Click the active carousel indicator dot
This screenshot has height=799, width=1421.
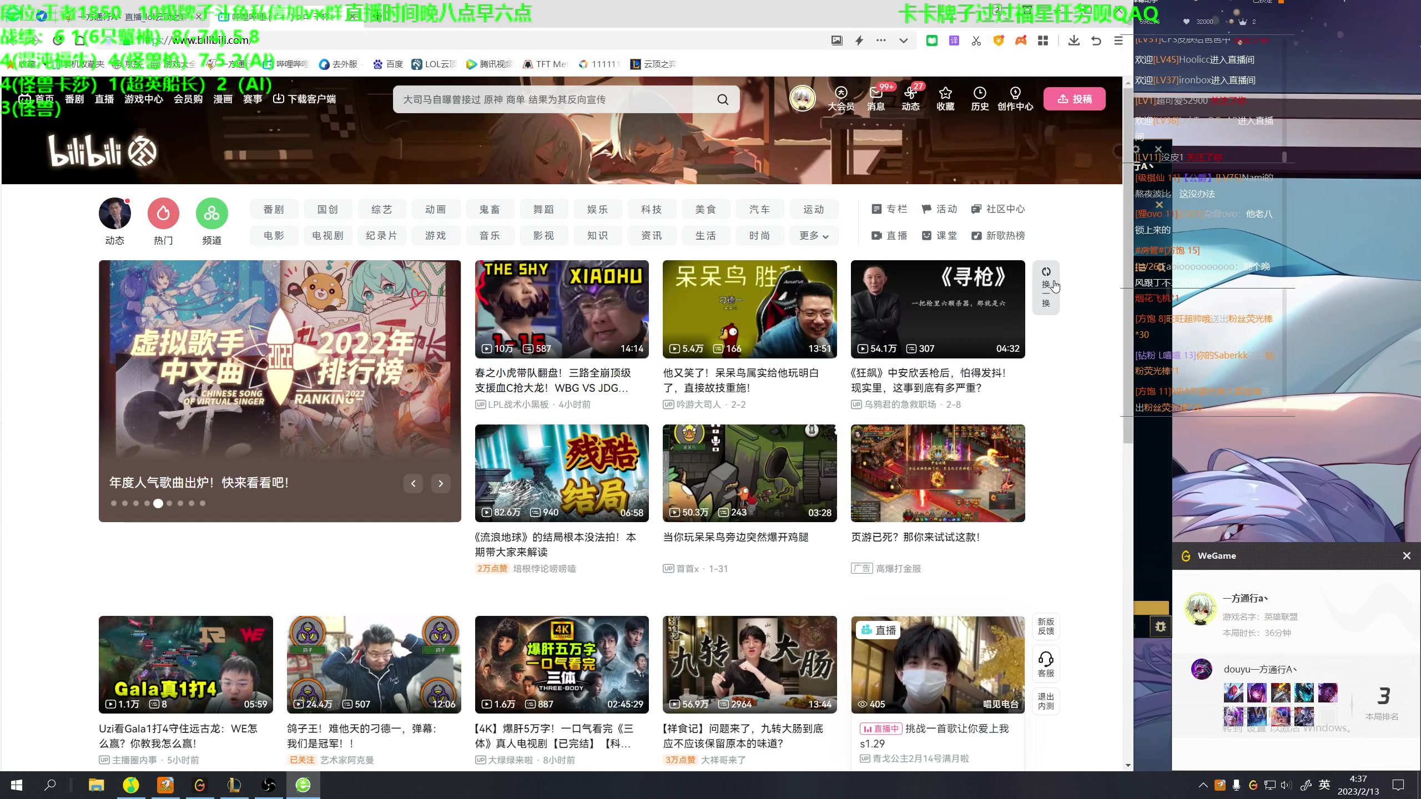pos(158,503)
